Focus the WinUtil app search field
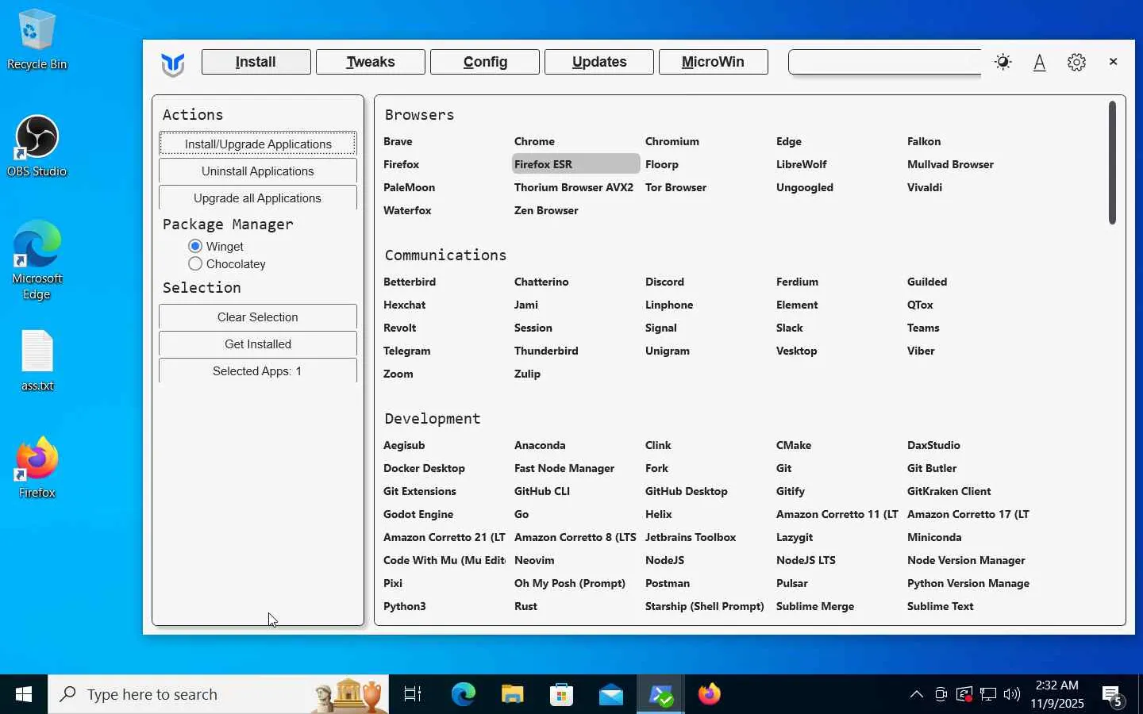The width and height of the screenshot is (1143, 714). 885,62
